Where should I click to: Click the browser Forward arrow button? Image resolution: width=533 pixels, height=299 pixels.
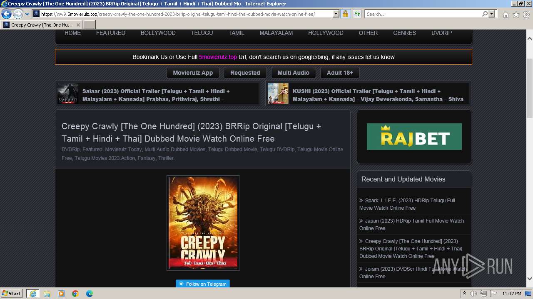click(x=18, y=14)
